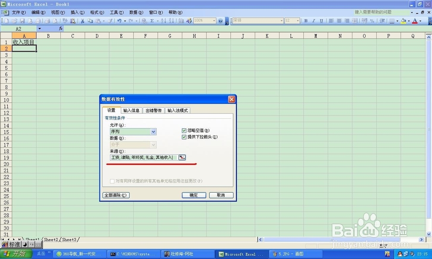The height and width of the screenshot is (259, 432).
Task: Toggle underline formatting
Action: click(x=321, y=20)
